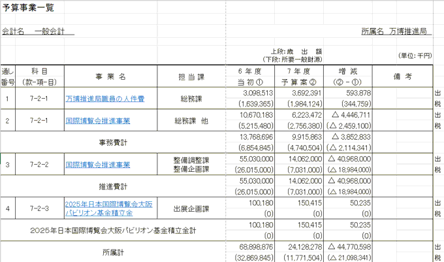444x262 pixels.
Task: Click the 所属名 万博推進局 label
Action: (x=395, y=31)
